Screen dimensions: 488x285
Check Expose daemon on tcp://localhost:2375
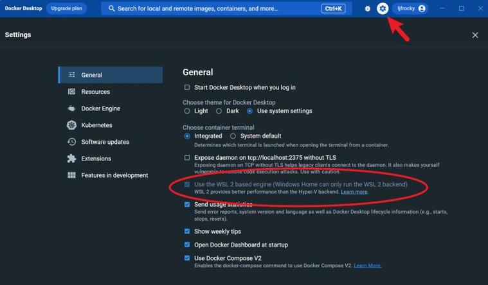pos(186,158)
